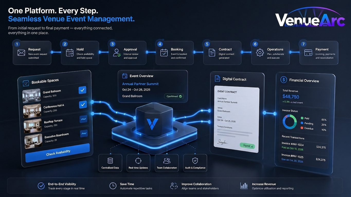351x197 pixels.
Task: Click the credit card icon in the Payment step
Action: click(308, 53)
